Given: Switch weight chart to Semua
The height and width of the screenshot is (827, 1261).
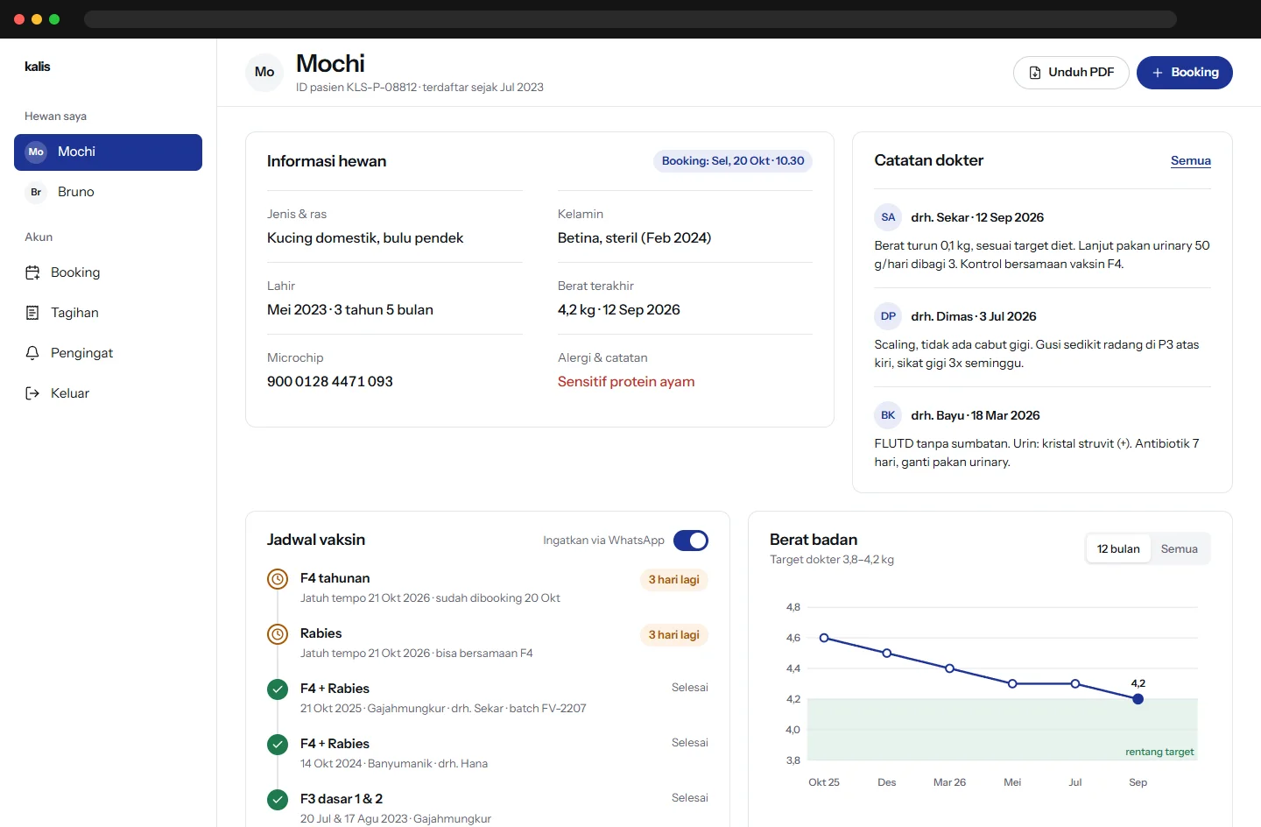Looking at the screenshot, I should point(1179,548).
